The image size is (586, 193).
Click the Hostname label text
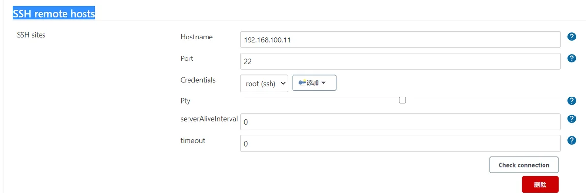tap(197, 37)
